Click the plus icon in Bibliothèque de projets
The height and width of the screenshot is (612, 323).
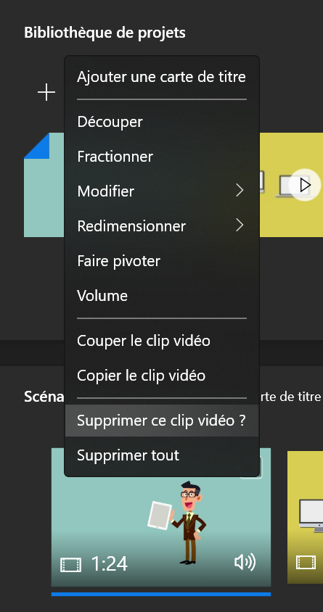tap(46, 92)
